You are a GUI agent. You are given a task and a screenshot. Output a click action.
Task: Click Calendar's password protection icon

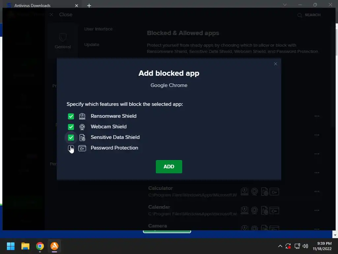point(274,210)
